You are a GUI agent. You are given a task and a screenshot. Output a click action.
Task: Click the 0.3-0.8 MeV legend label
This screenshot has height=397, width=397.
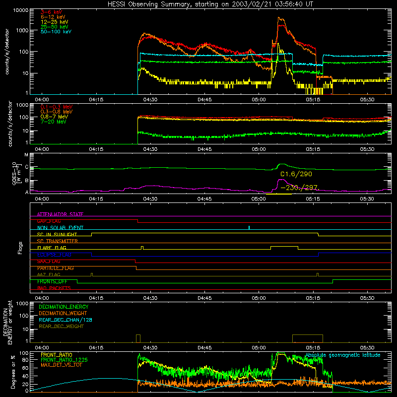[x=57, y=112]
